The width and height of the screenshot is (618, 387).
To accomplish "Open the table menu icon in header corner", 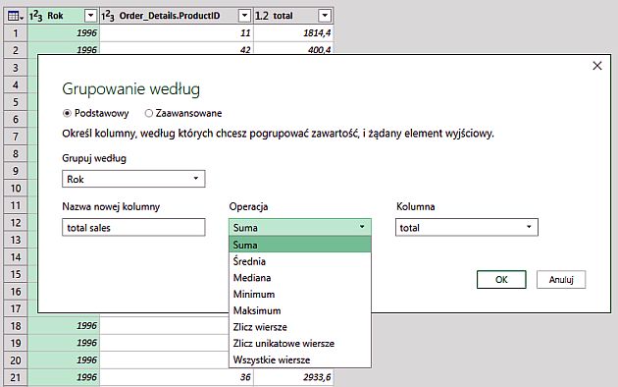I will tap(16, 16).
